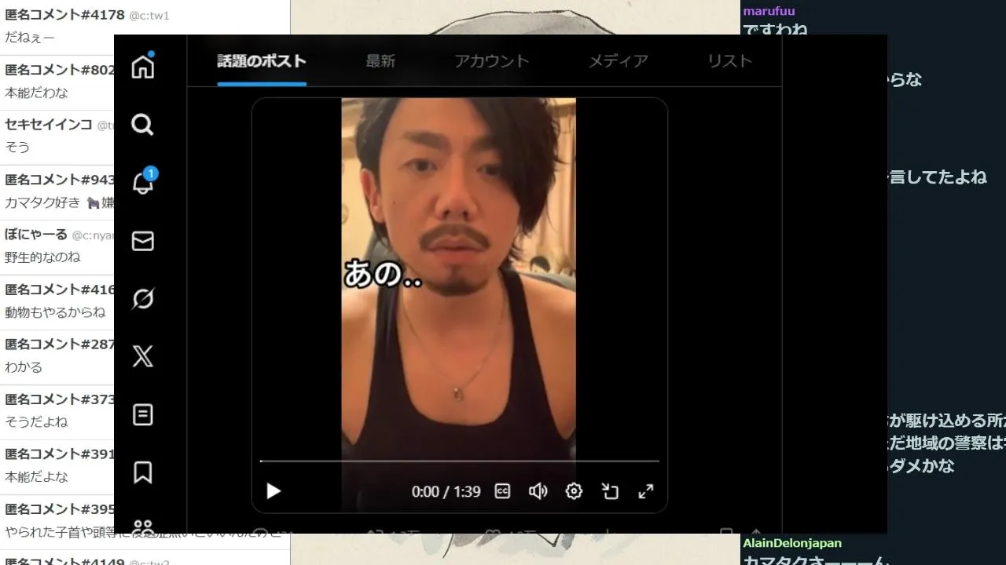
Task: Select comment 本能だよな
Action: pyautogui.click(x=37, y=477)
